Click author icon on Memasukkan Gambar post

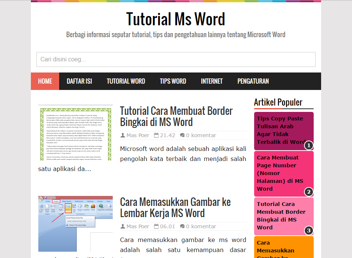[122, 226]
